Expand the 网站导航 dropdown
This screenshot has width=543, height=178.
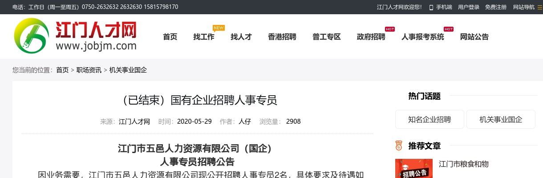523,7
